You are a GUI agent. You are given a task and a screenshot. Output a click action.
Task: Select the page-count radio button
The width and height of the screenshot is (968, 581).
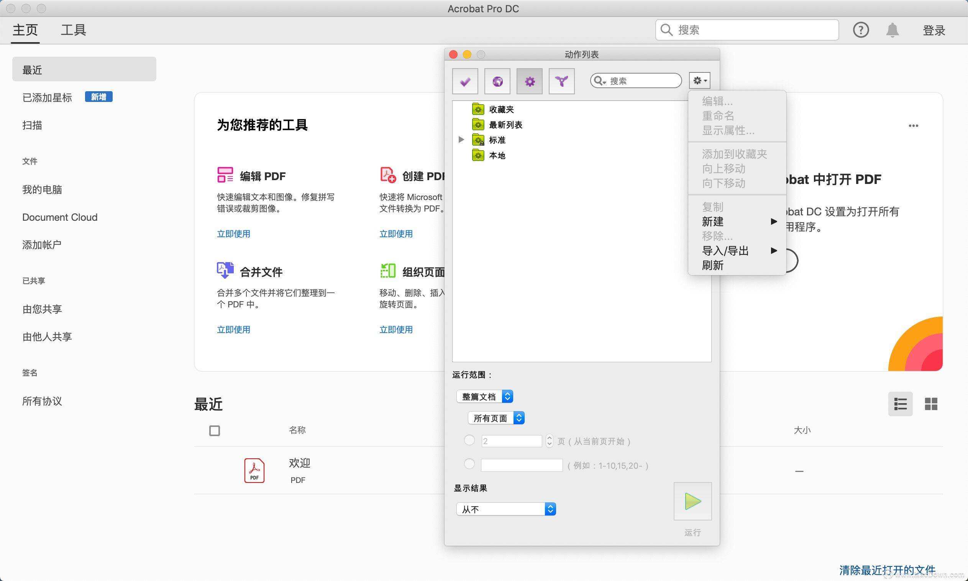[469, 440]
